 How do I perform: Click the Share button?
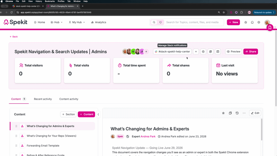(x=250, y=52)
